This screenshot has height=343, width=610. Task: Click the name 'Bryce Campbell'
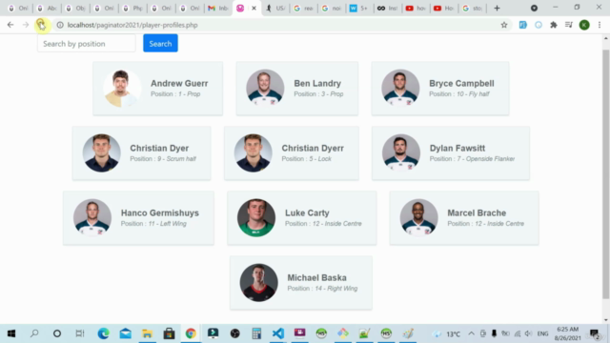tap(461, 83)
